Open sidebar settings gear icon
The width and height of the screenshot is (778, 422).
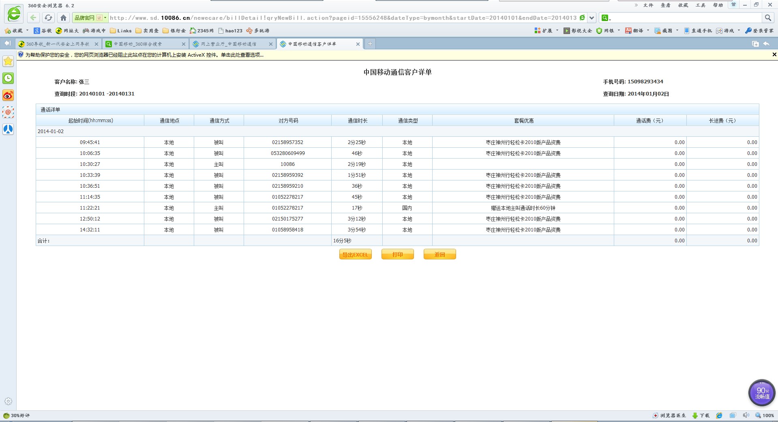pos(8,401)
